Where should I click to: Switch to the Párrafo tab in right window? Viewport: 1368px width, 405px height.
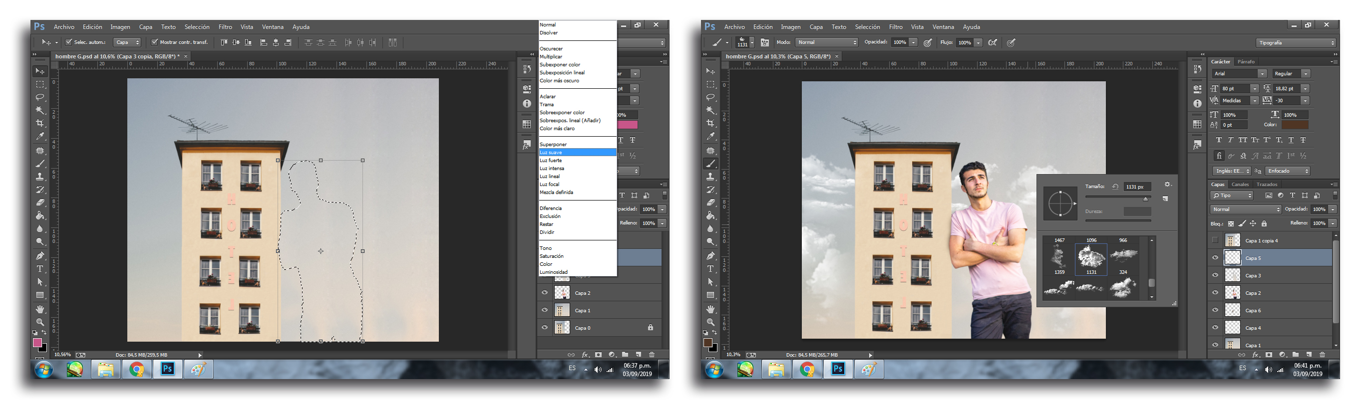1246,61
